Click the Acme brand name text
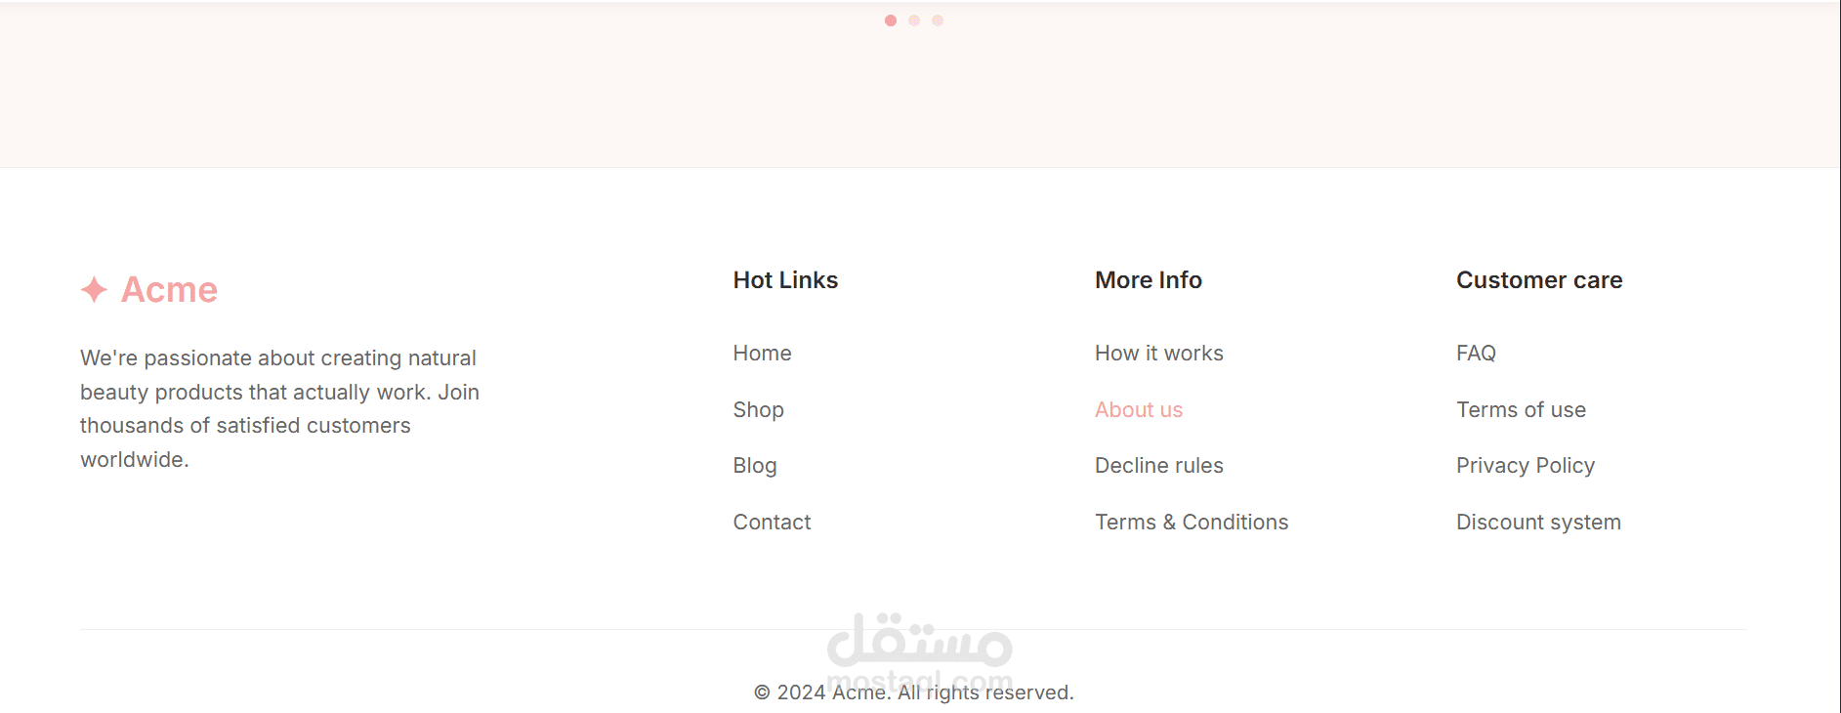 click(169, 290)
